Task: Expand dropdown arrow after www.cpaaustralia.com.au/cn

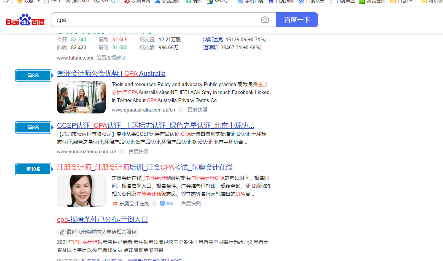Action: 181,110
